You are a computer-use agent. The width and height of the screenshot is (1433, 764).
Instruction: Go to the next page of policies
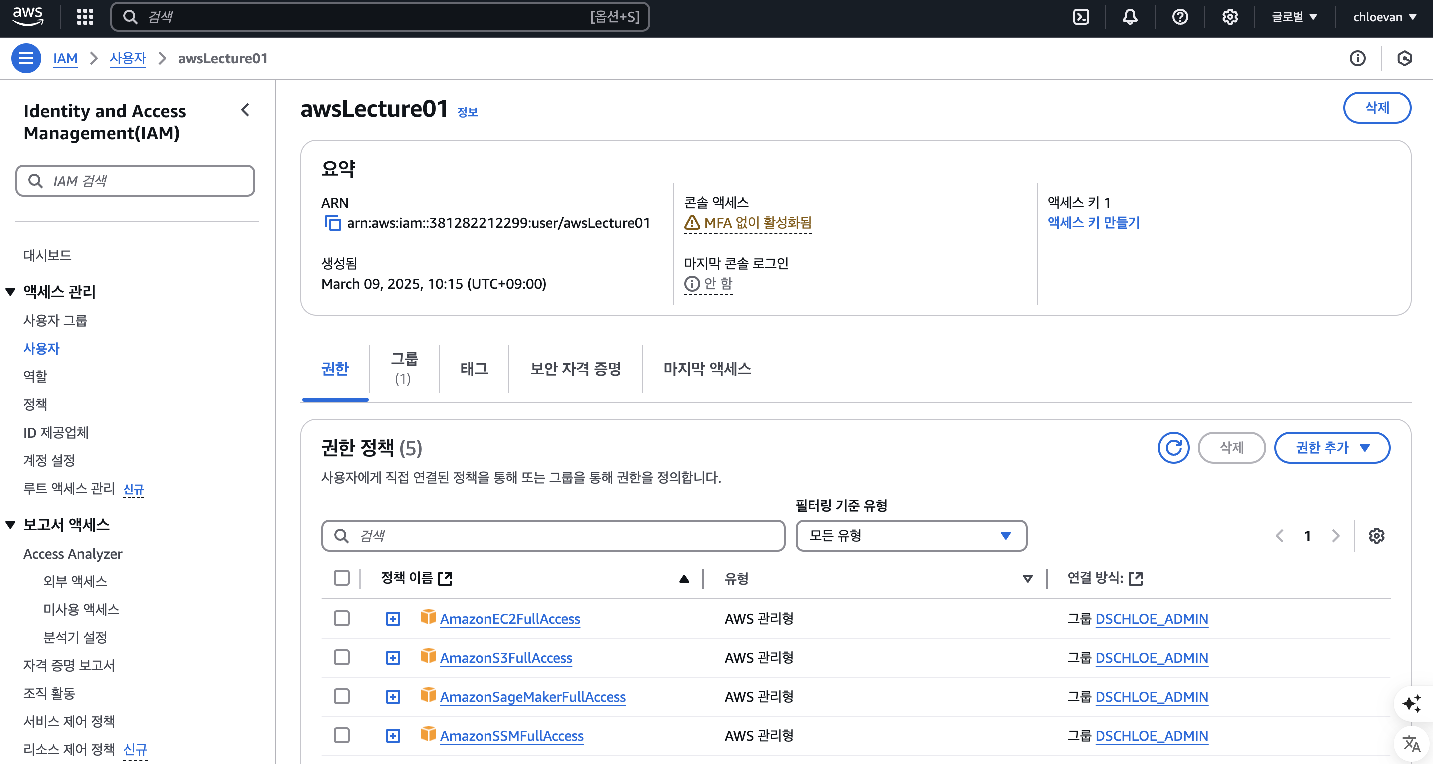tap(1335, 536)
